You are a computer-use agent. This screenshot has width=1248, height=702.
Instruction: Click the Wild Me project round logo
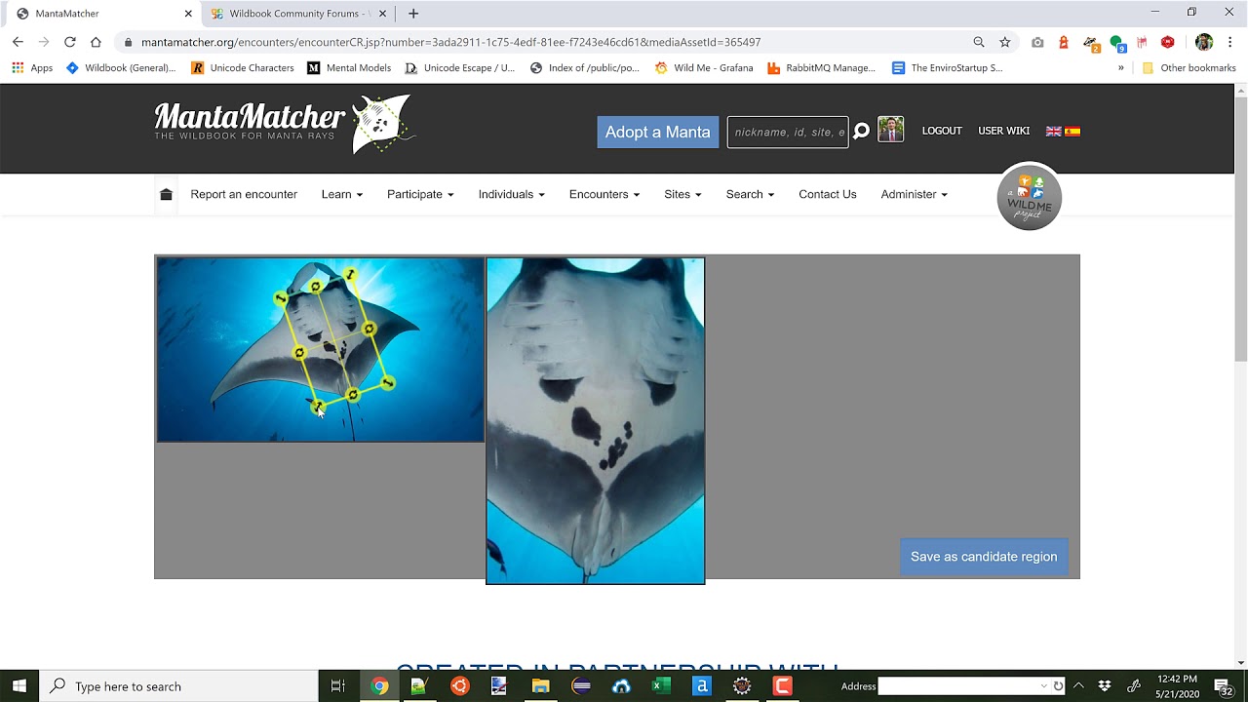(1029, 196)
